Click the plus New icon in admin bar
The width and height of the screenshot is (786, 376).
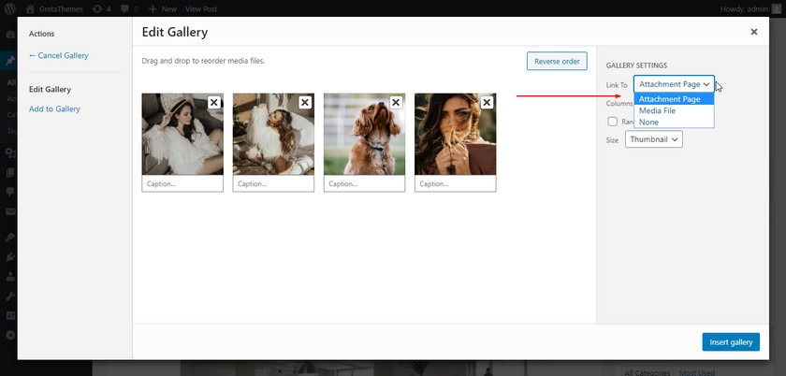point(153,9)
